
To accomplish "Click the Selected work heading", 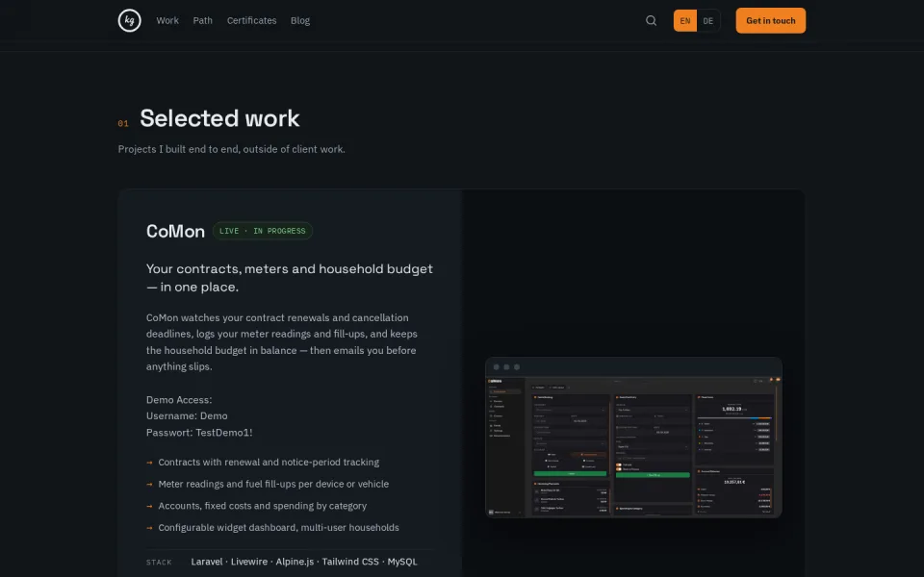I will 219,118.
